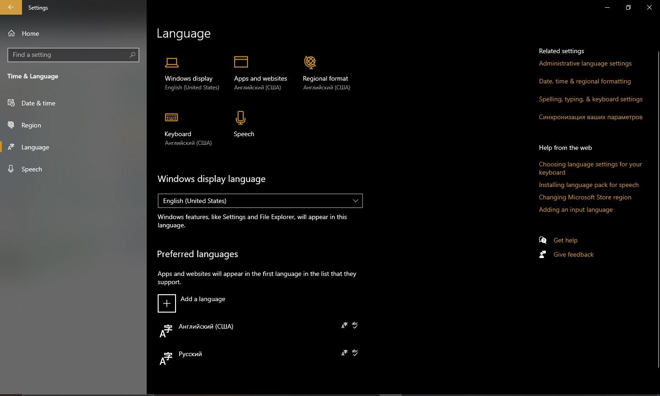
Task: Click the Add a language button label
Action: [203, 299]
